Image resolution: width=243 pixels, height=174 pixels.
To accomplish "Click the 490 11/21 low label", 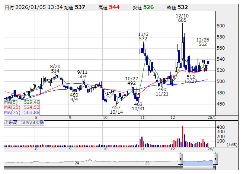I will click(x=162, y=92).
